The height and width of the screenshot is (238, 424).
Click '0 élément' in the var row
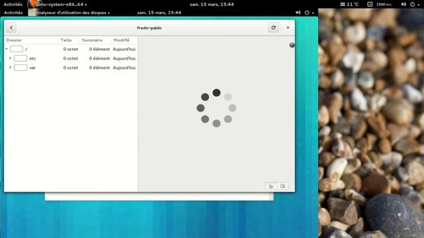click(x=99, y=67)
